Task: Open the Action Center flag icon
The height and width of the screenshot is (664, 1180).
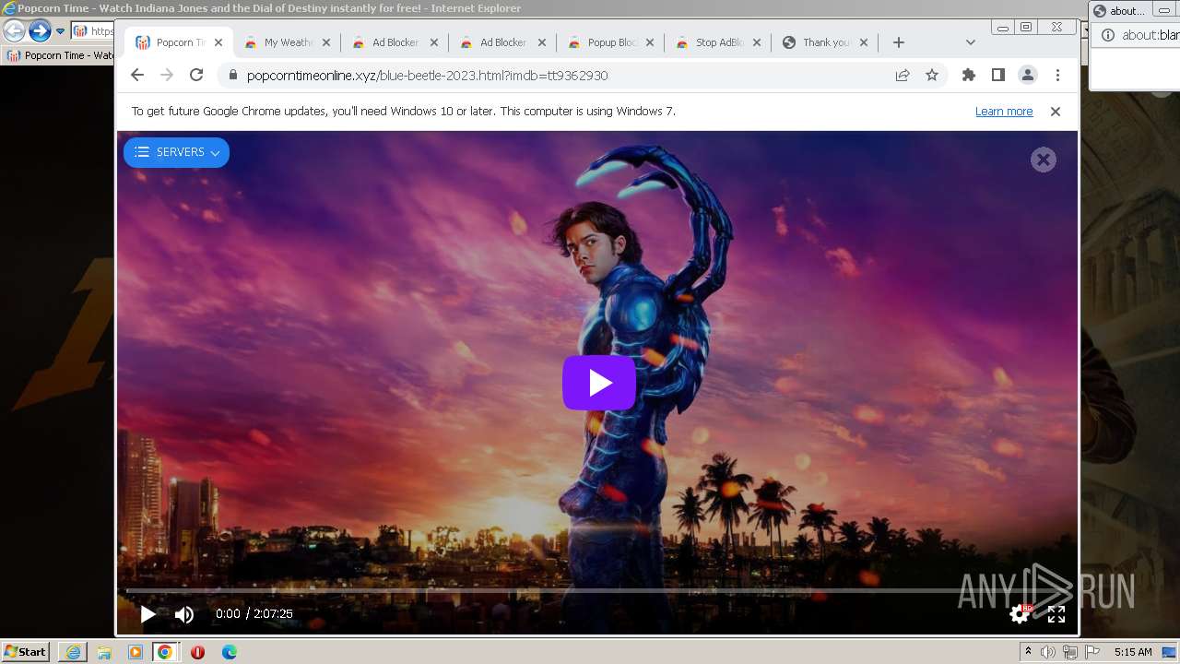Action: [x=1091, y=652]
